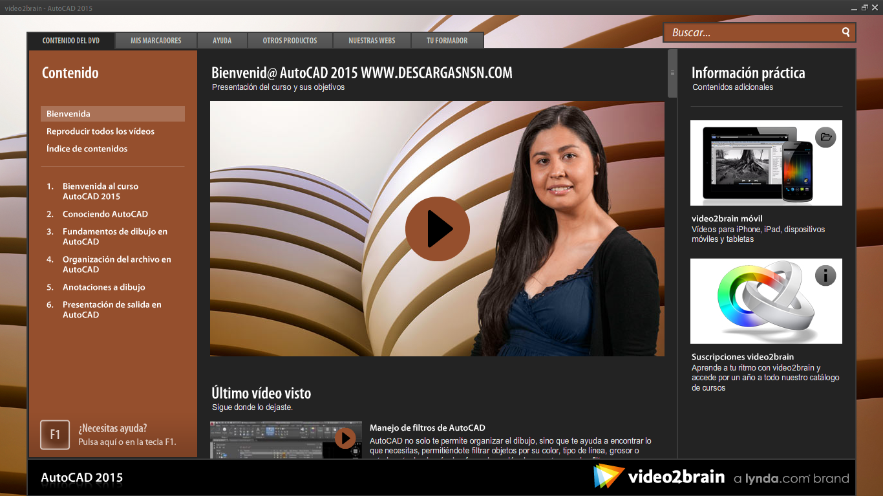Click the main content vertical scrollbar handle
883x496 pixels.
(x=672, y=73)
